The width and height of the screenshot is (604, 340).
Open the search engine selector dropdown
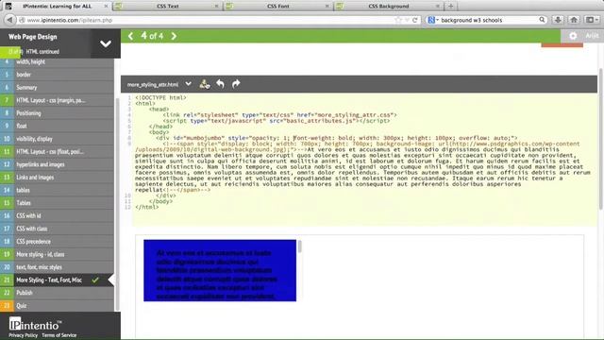pos(433,20)
